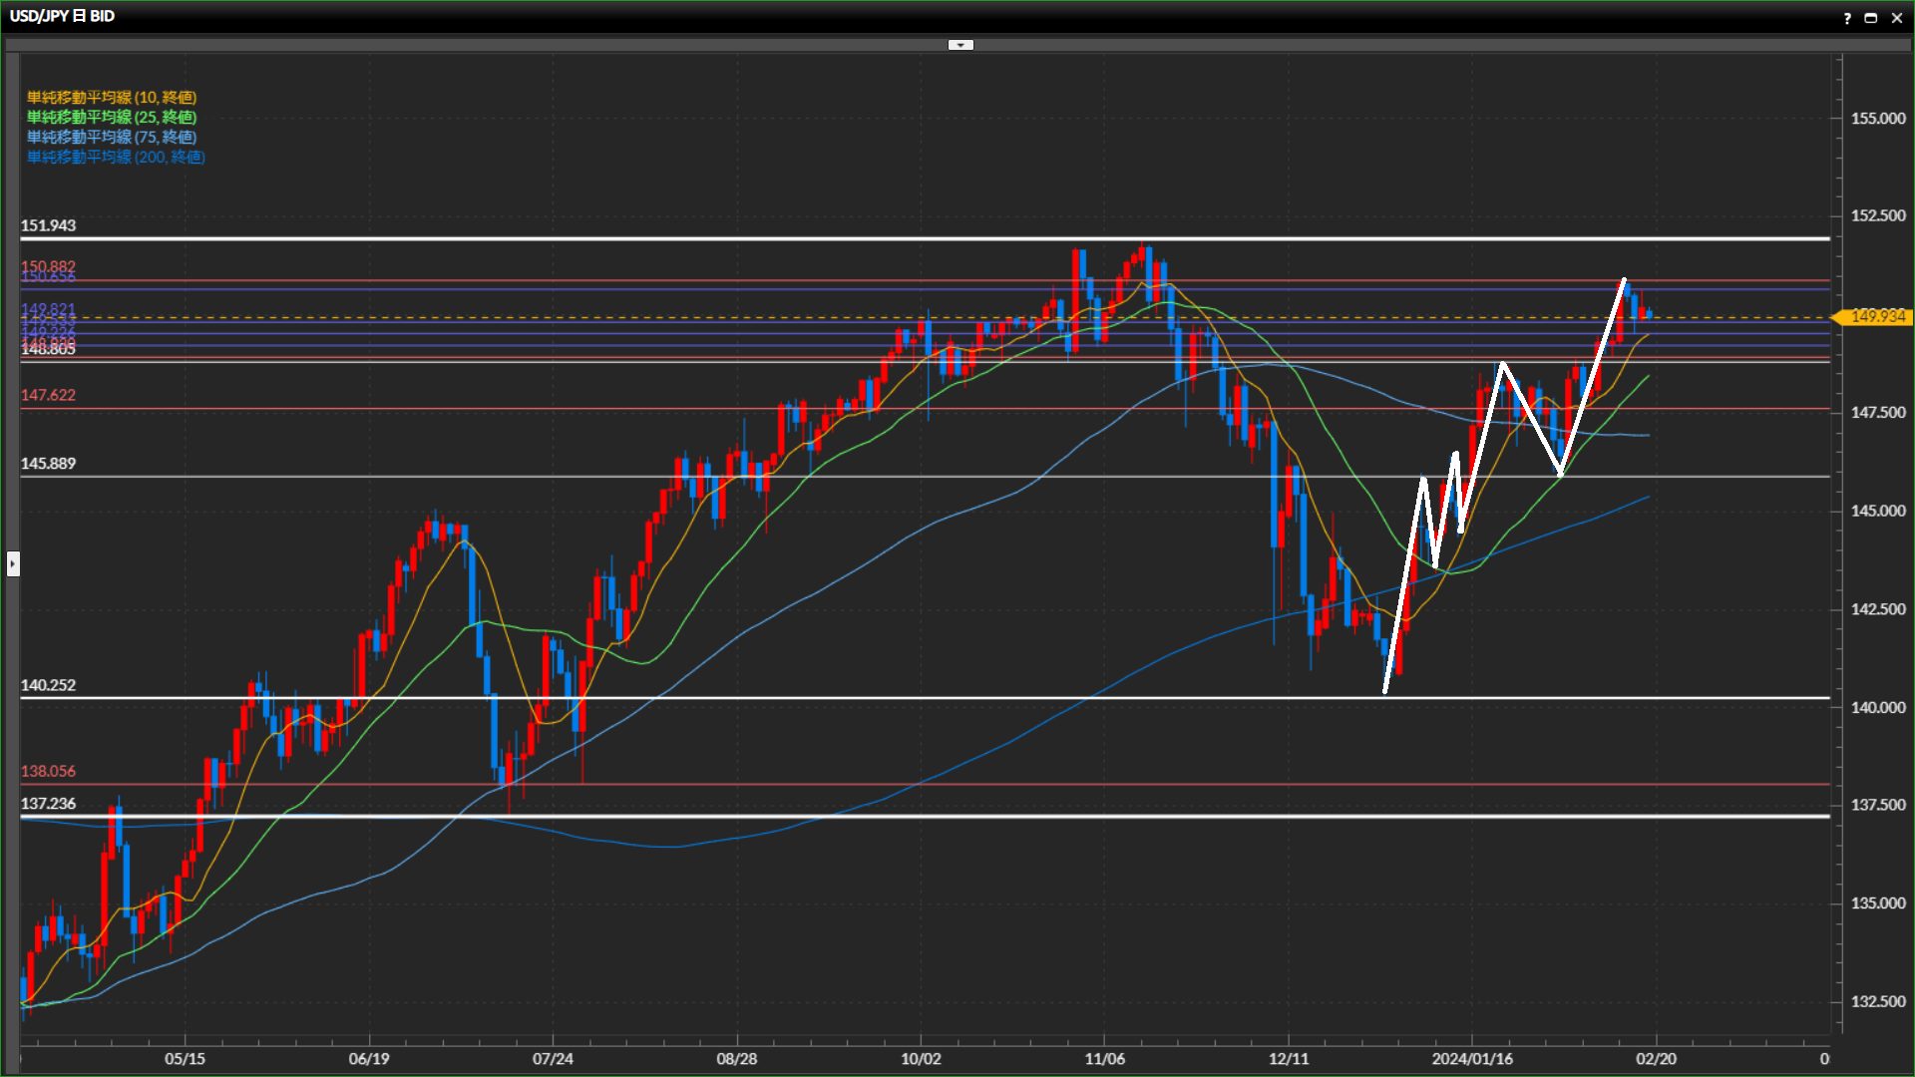Maximize the USD/JPY chart window
The image size is (1915, 1077).
point(1871,18)
